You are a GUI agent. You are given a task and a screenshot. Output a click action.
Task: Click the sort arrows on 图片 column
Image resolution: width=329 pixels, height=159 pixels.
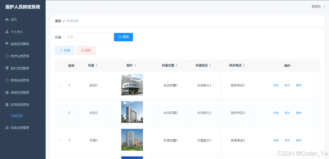click(x=135, y=66)
